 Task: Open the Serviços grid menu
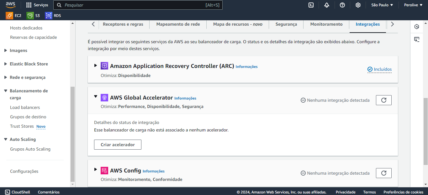pos(37,5)
